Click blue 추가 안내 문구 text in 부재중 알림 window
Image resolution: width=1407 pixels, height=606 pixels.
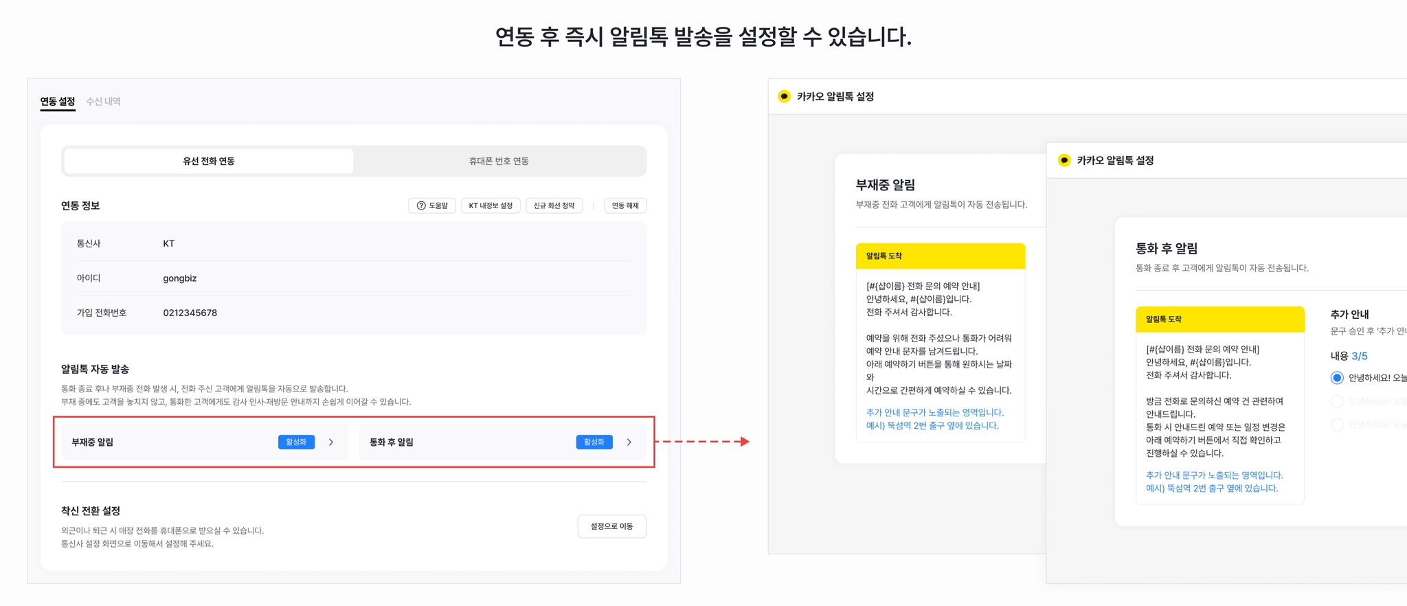click(935, 419)
